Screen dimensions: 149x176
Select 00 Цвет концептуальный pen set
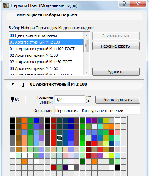[x=46, y=35]
